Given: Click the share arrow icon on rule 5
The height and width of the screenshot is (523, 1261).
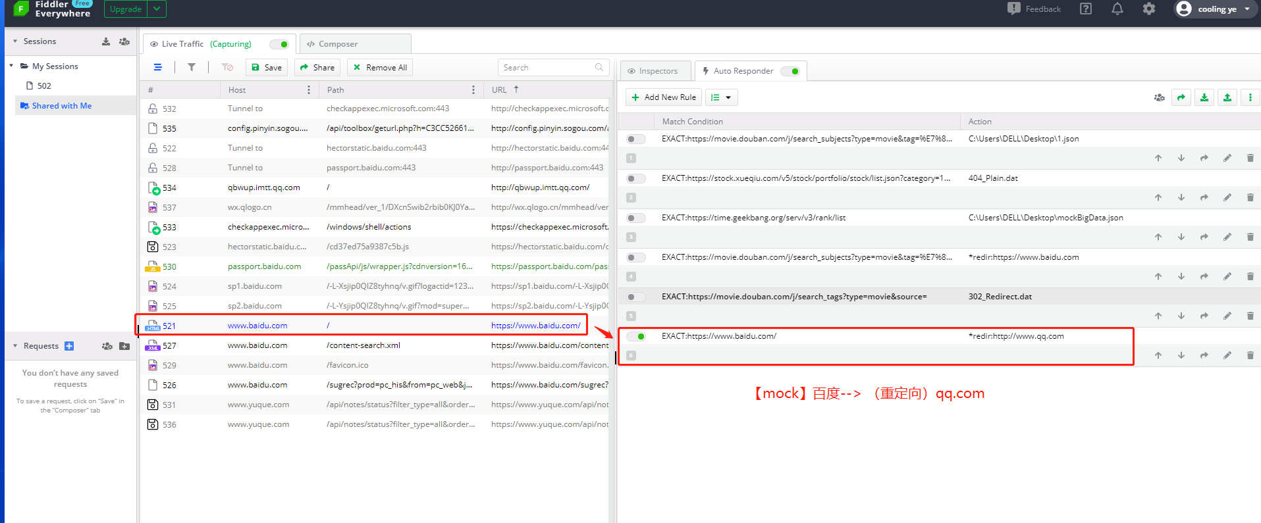Looking at the screenshot, I should click(x=1204, y=316).
